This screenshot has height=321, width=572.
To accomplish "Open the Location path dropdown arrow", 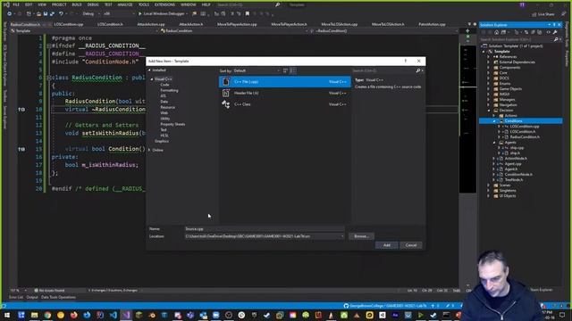I will (x=342, y=236).
